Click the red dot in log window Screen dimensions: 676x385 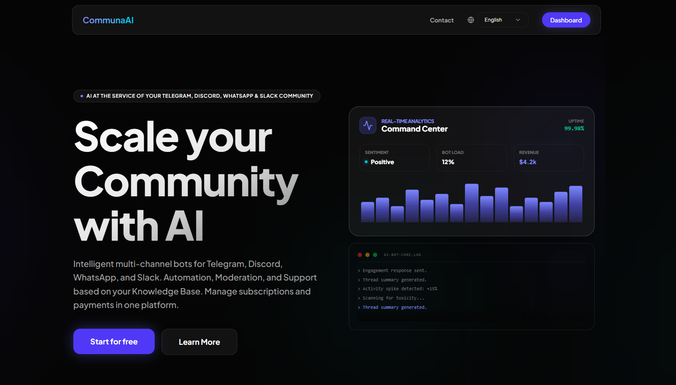click(360, 255)
